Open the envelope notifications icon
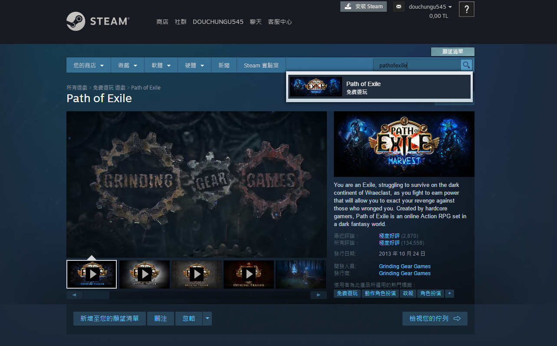The height and width of the screenshot is (346, 557). pyautogui.click(x=399, y=7)
